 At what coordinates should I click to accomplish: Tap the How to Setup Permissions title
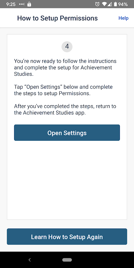57,18
